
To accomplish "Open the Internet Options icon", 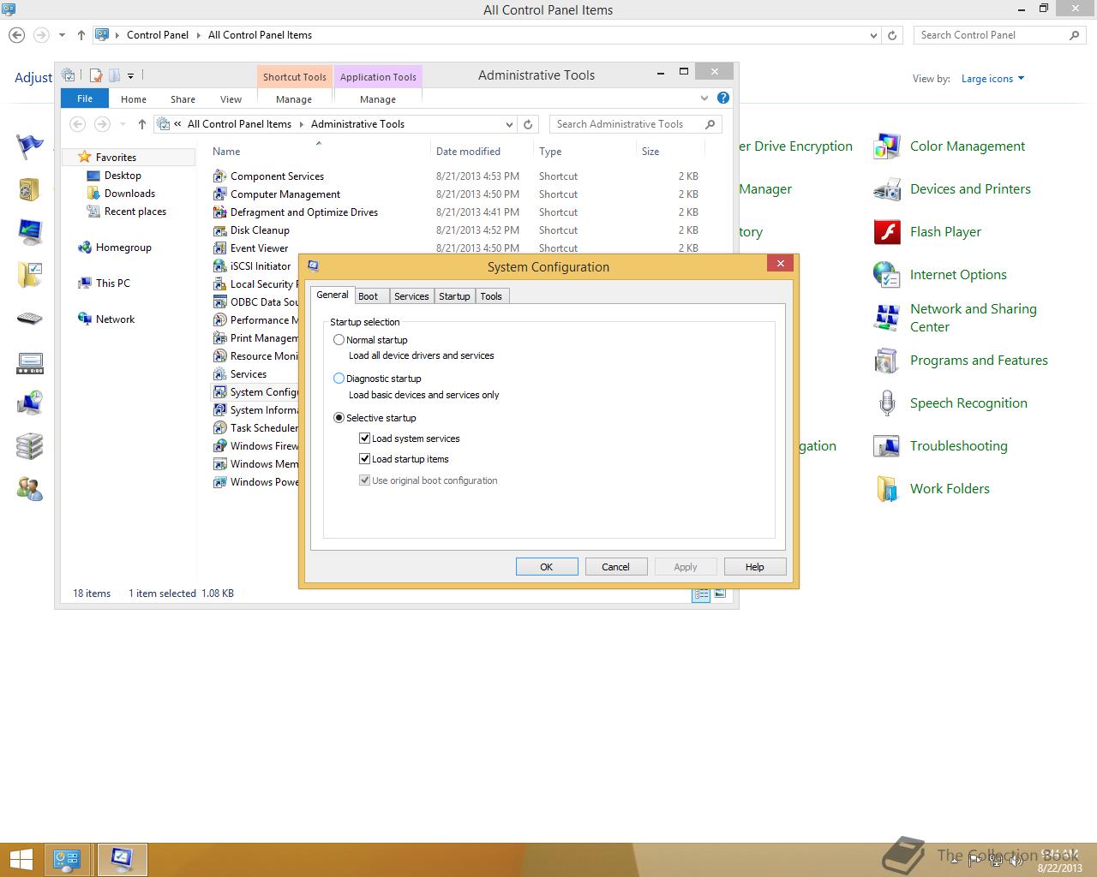I will pyautogui.click(x=886, y=275).
